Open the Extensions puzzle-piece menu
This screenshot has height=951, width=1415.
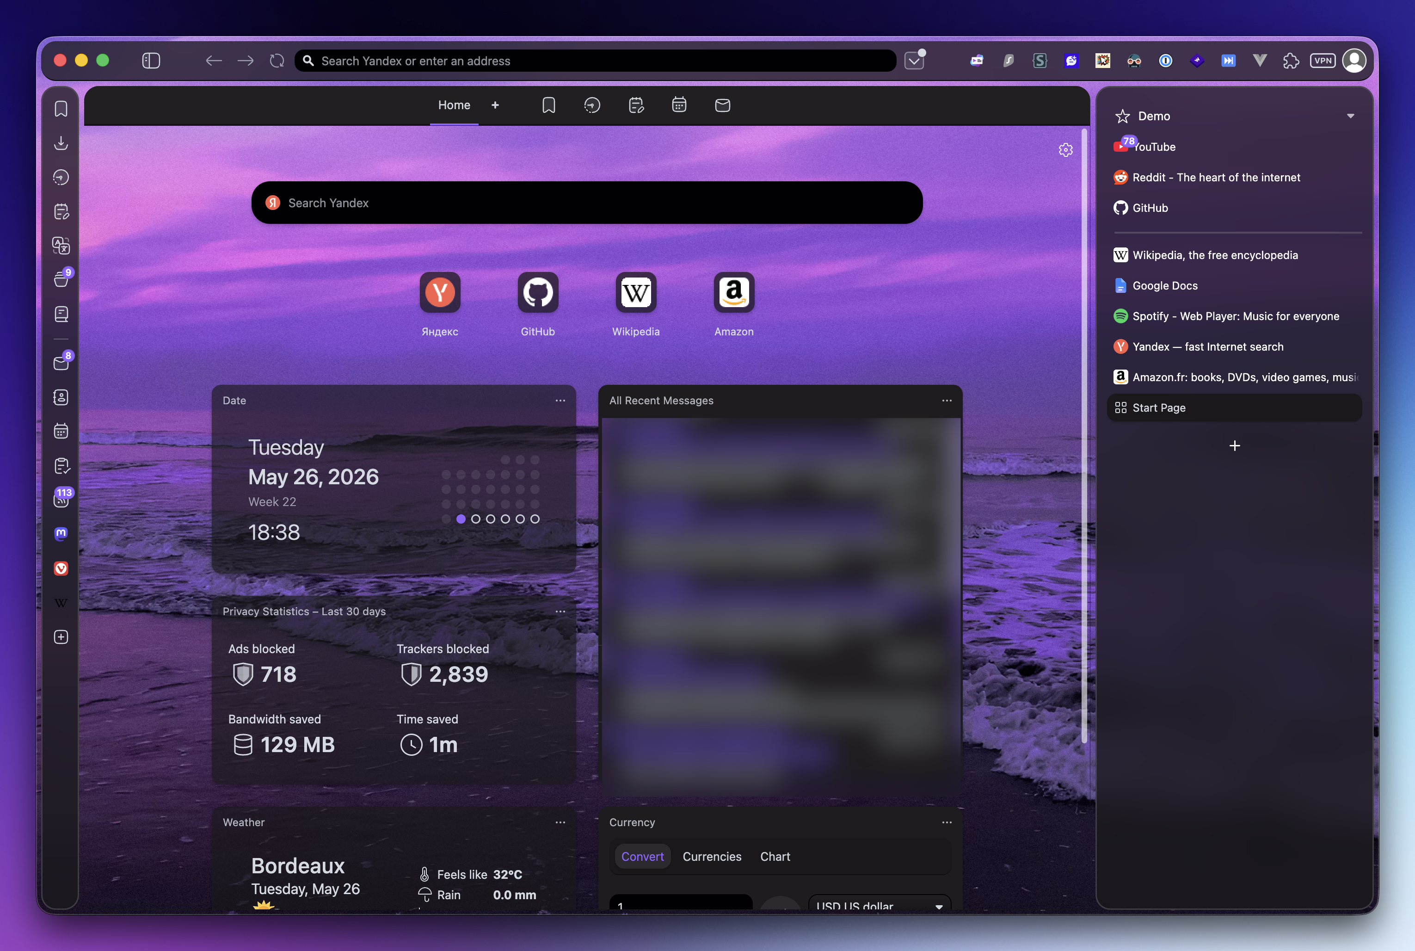point(1291,61)
